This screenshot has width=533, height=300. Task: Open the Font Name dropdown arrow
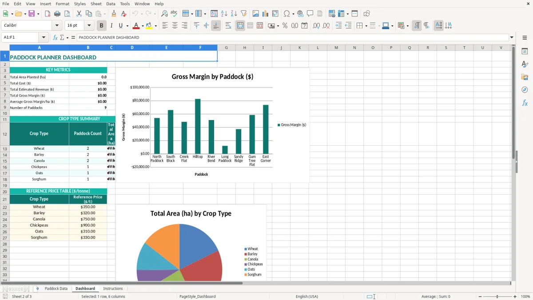coord(58,26)
